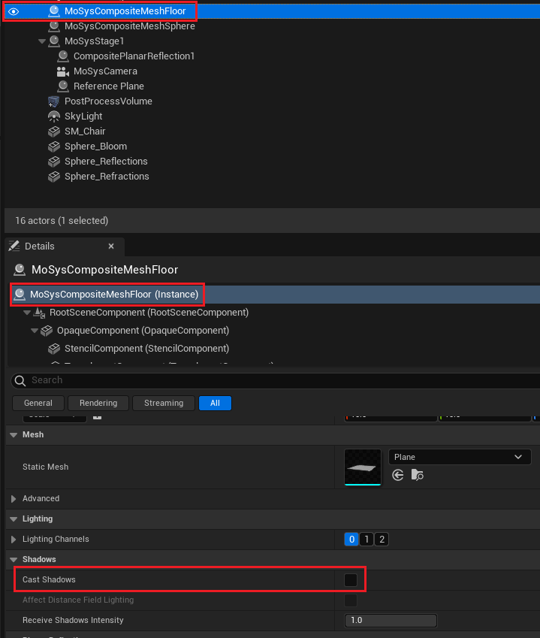Select CompositePlanarReflection1 actor
Viewport: 540px width, 638px height.
click(x=134, y=56)
